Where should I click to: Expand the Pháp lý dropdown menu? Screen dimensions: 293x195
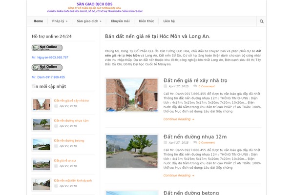(x=60, y=21)
